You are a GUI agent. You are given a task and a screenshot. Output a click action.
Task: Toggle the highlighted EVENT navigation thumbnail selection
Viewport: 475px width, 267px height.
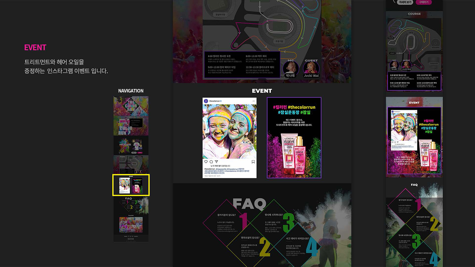point(131,185)
